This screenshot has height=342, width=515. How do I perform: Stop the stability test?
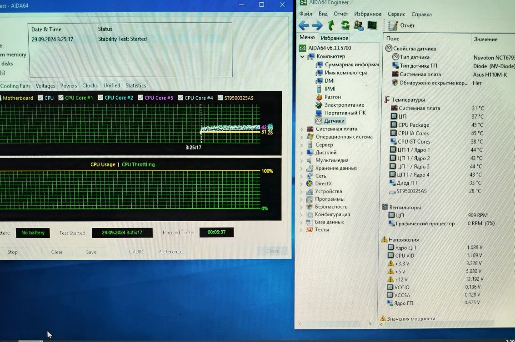(x=12, y=252)
